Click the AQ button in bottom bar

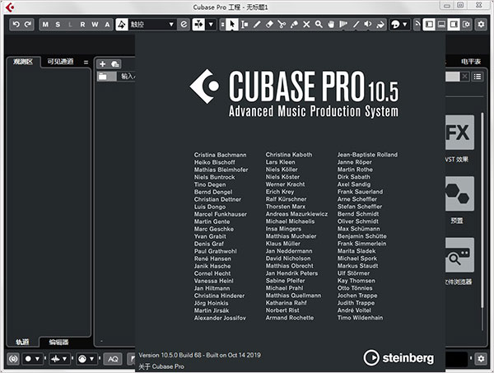(113, 359)
